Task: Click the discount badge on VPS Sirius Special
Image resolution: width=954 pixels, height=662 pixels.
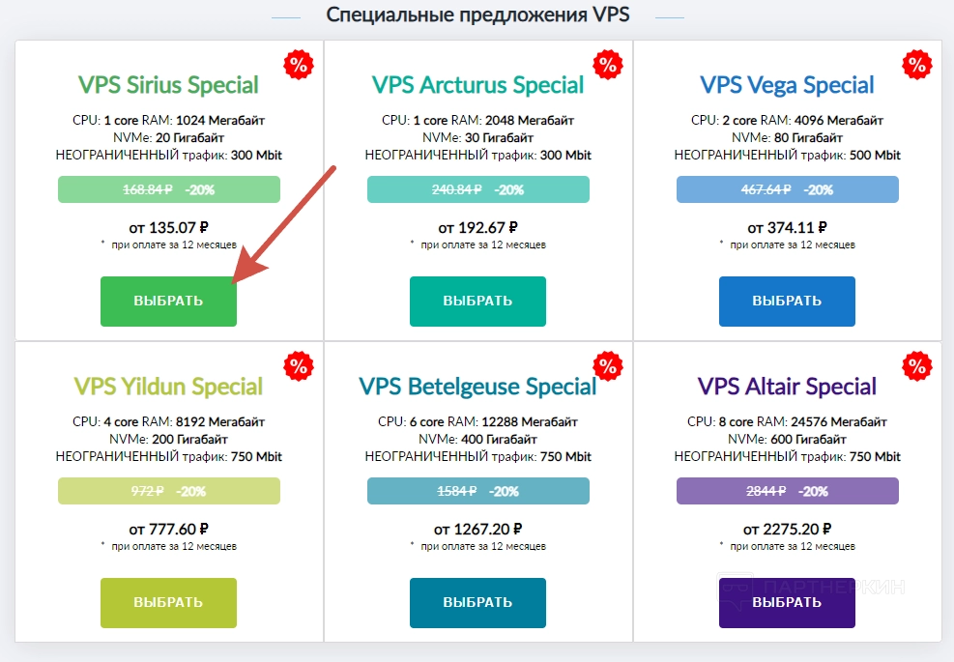Action: click(x=299, y=65)
